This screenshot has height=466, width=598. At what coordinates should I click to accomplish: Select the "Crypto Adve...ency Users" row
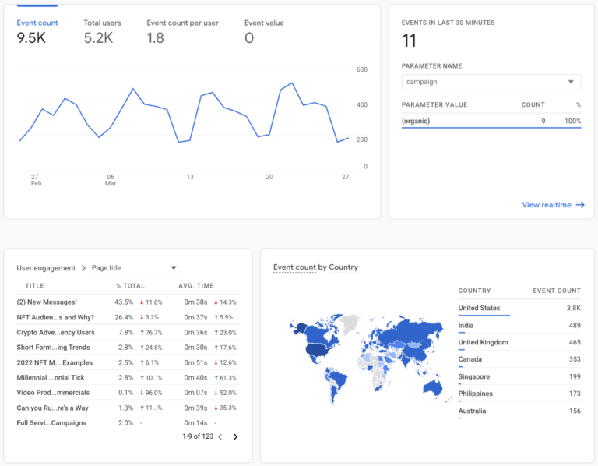point(54,332)
